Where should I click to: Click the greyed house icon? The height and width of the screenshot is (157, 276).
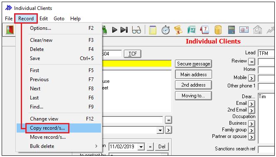[x=257, y=30]
